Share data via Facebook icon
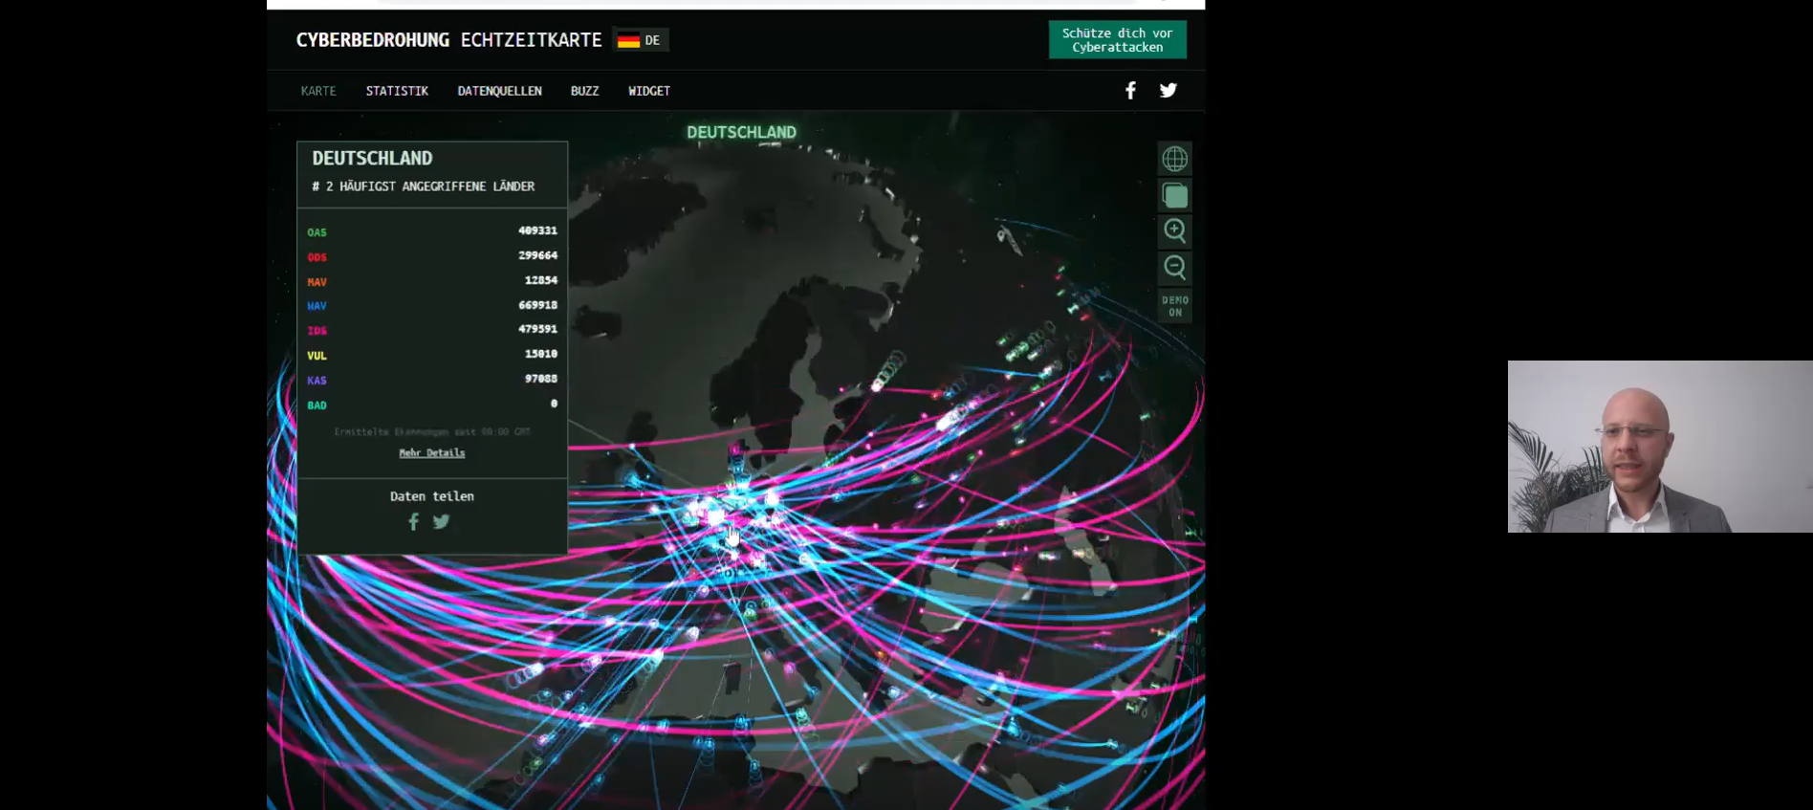The width and height of the screenshot is (1813, 810). [x=413, y=521]
